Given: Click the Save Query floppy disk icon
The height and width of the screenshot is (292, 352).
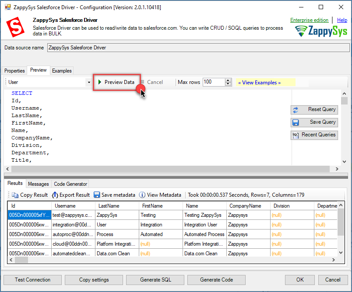Looking at the screenshot, I should pyautogui.click(x=296, y=122).
